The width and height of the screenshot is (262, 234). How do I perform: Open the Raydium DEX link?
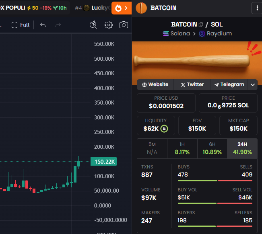point(216,33)
